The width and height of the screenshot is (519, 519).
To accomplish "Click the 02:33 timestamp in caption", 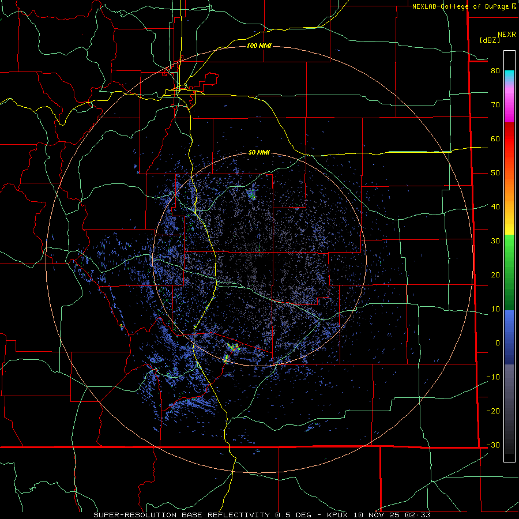I will click(x=418, y=515).
